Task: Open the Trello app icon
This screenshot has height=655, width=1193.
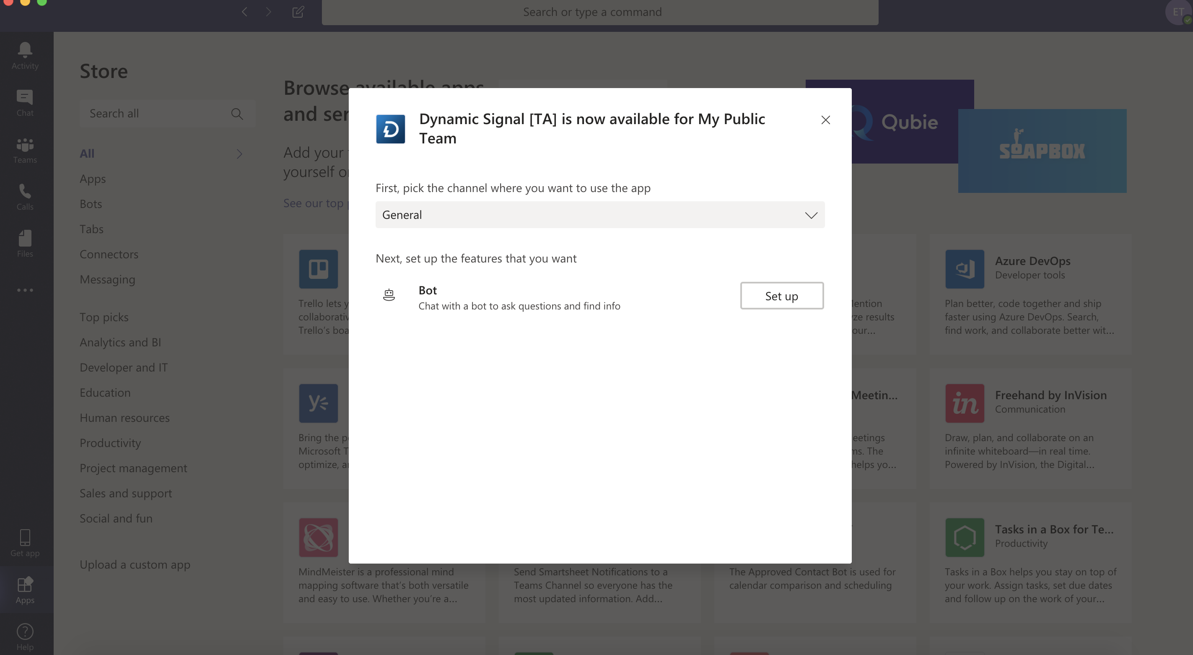Action: pos(319,269)
